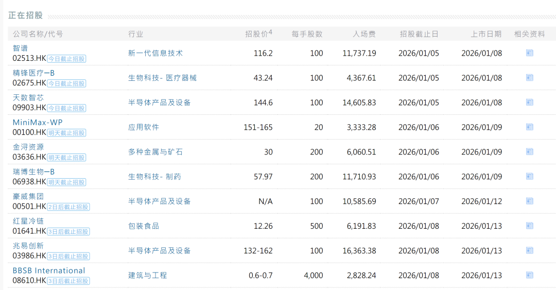Select the 建筑与工程 industry link
The width and height of the screenshot is (556, 290).
148,275
